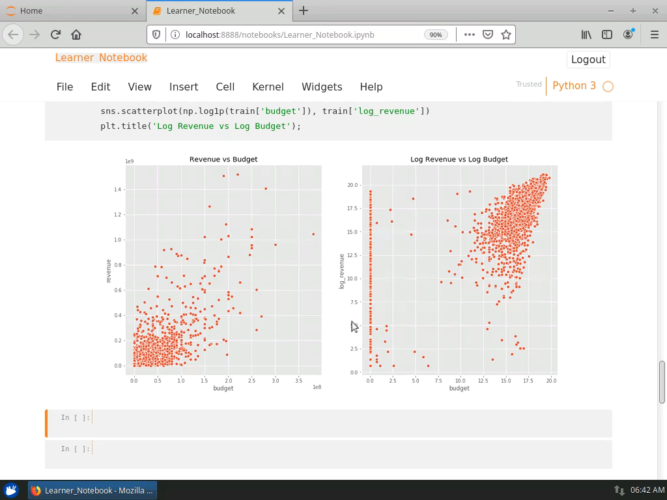
Task: Click the tracking protection shield icon
Action: pyautogui.click(x=156, y=35)
